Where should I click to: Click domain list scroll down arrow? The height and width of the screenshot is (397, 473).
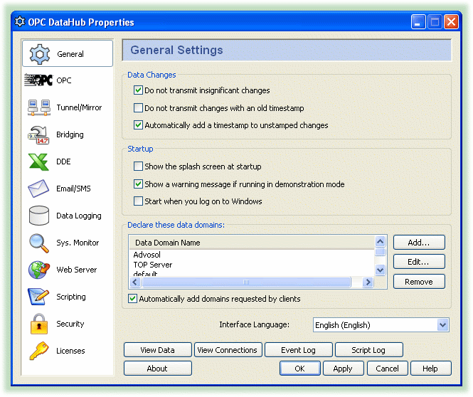coord(380,270)
